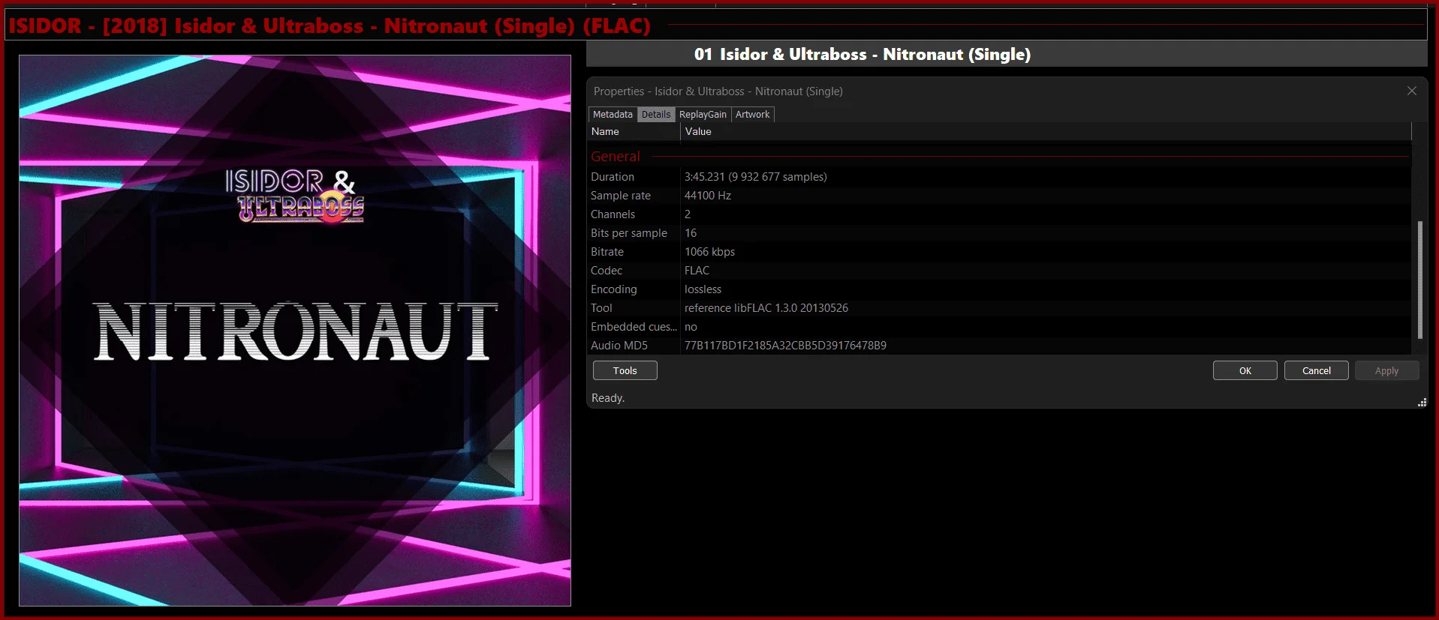Click the General group header
Screen dimensions: 1439x620
[616, 157]
